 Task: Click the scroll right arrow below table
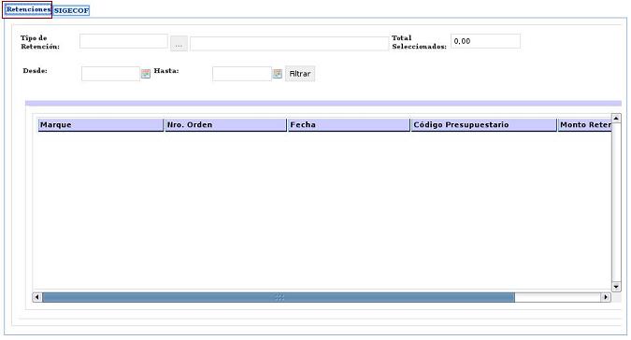point(606,297)
